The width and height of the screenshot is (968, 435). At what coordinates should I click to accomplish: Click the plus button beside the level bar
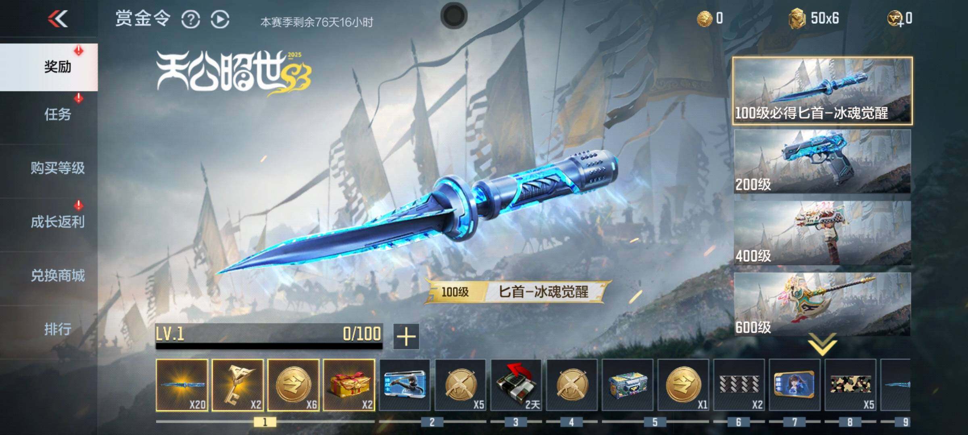coord(406,337)
